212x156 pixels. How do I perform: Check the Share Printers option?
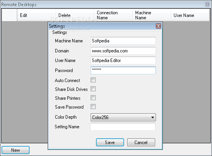93,98
